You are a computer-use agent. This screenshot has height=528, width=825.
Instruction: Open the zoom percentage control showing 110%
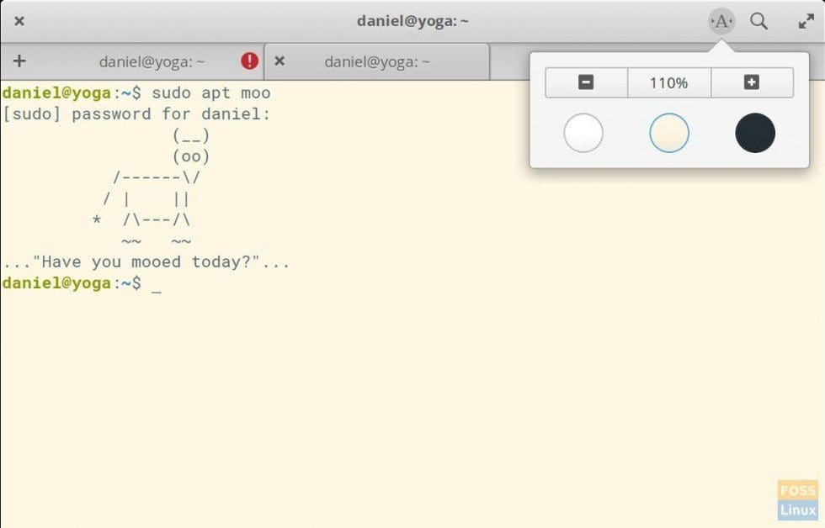[668, 82]
